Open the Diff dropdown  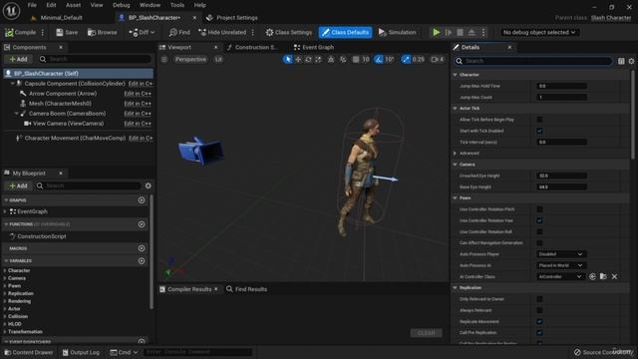(142, 32)
